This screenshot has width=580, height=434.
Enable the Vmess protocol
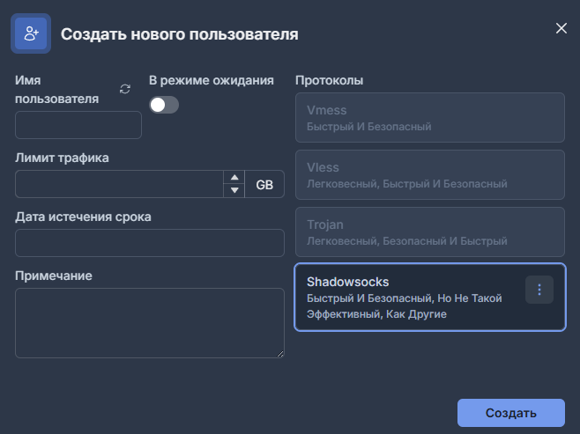point(429,118)
